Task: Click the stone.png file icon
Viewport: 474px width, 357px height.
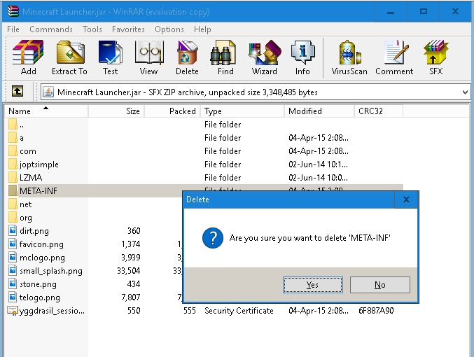Action: point(13,283)
